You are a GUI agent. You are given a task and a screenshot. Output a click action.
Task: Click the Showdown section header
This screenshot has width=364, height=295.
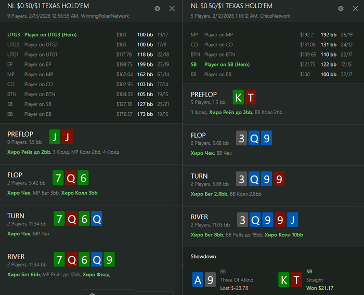click(x=203, y=257)
